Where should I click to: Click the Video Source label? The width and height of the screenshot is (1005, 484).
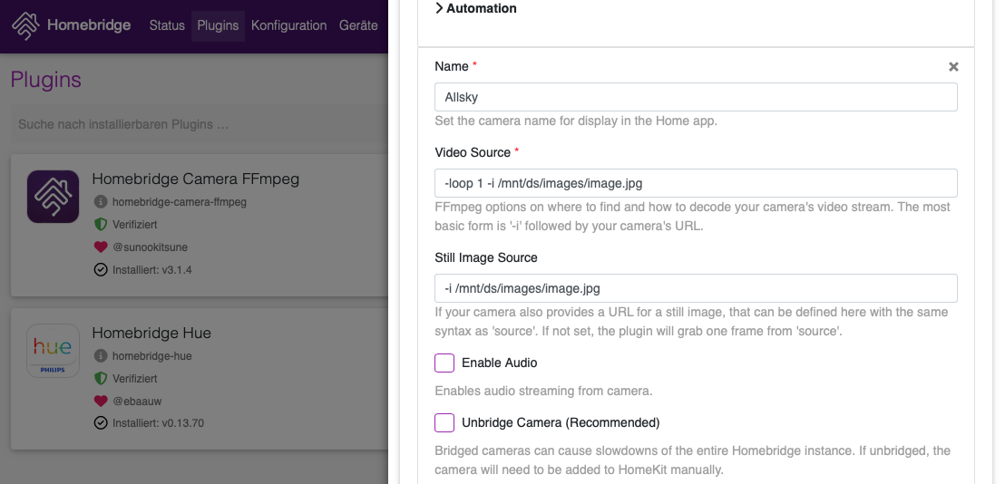tap(473, 152)
